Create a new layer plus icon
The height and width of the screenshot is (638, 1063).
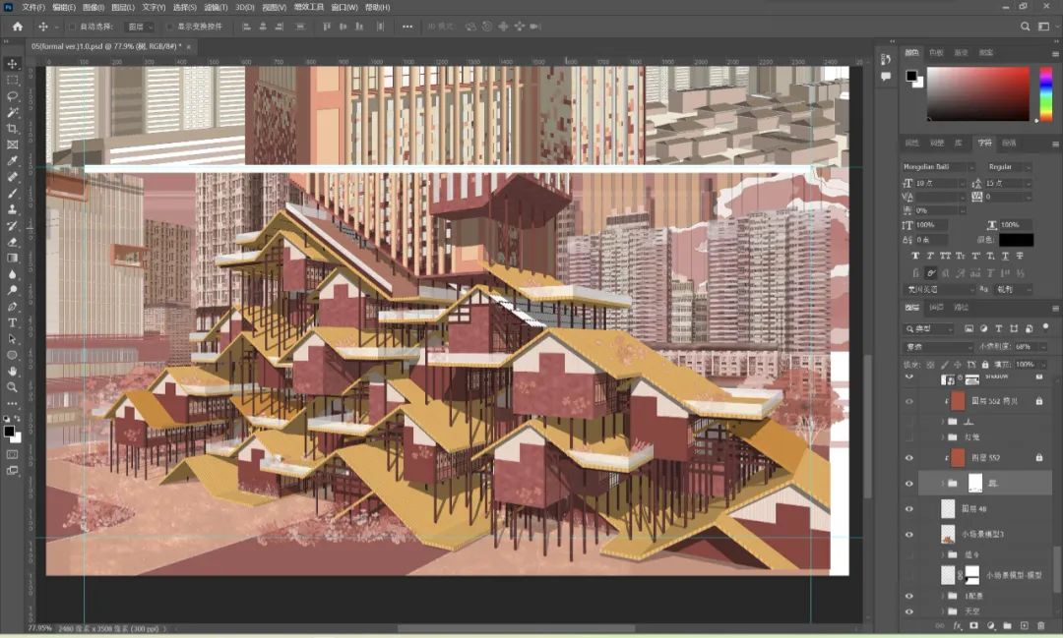click(1025, 626)
